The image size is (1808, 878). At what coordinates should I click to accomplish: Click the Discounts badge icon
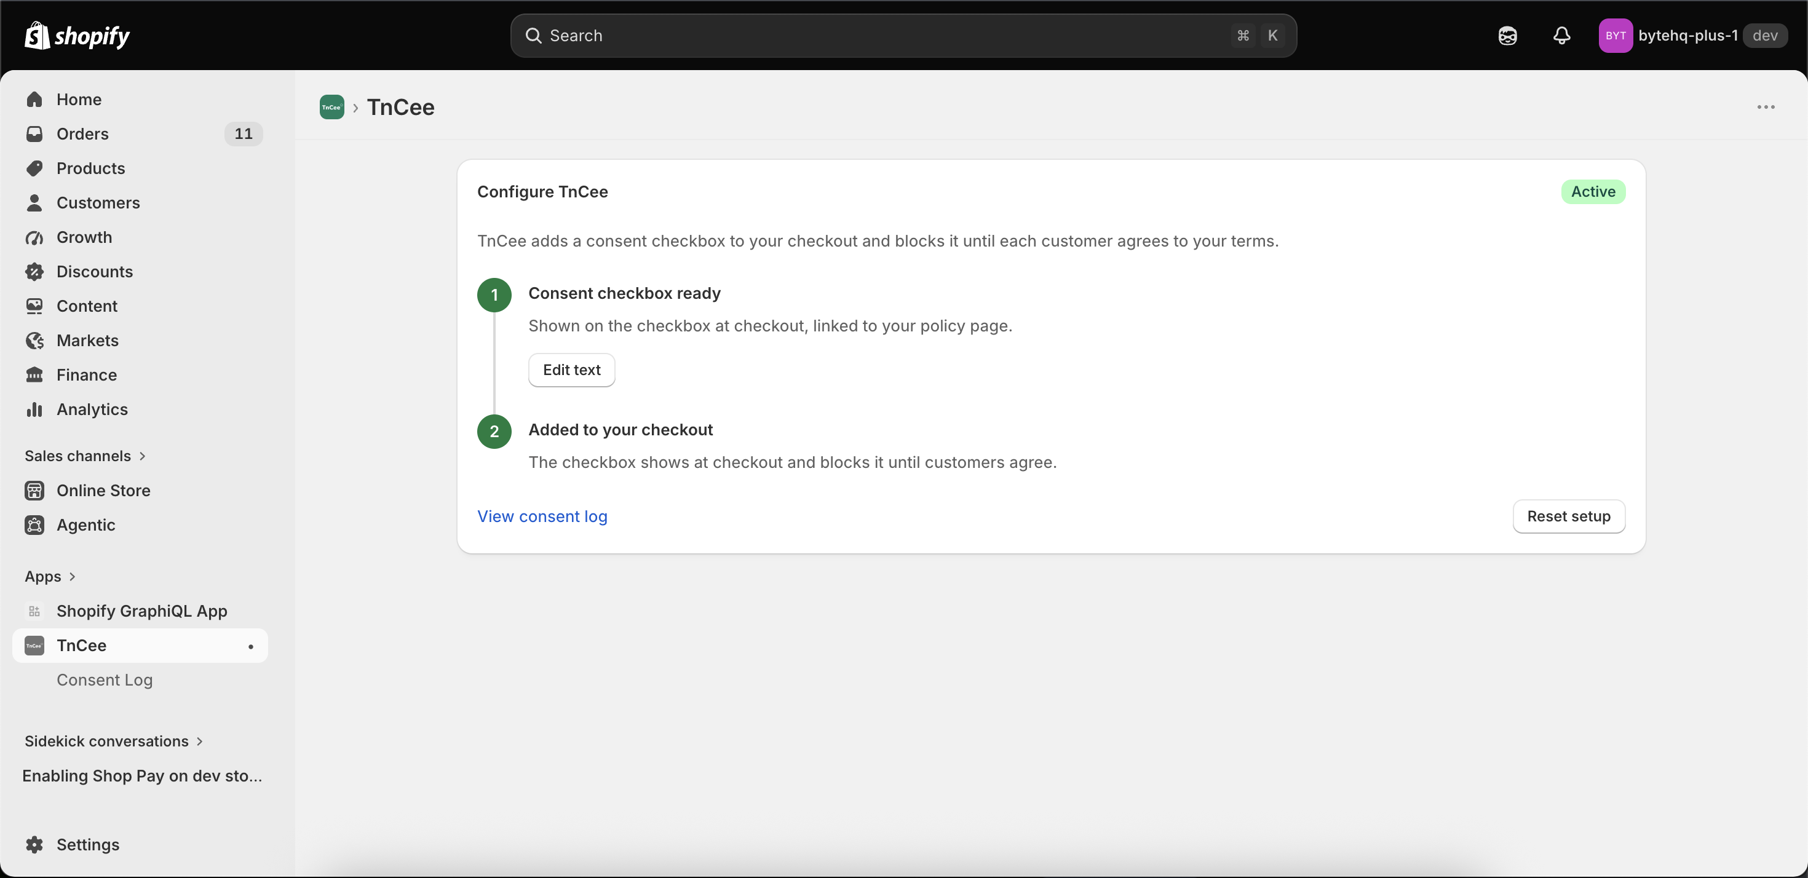click(34, 272)
